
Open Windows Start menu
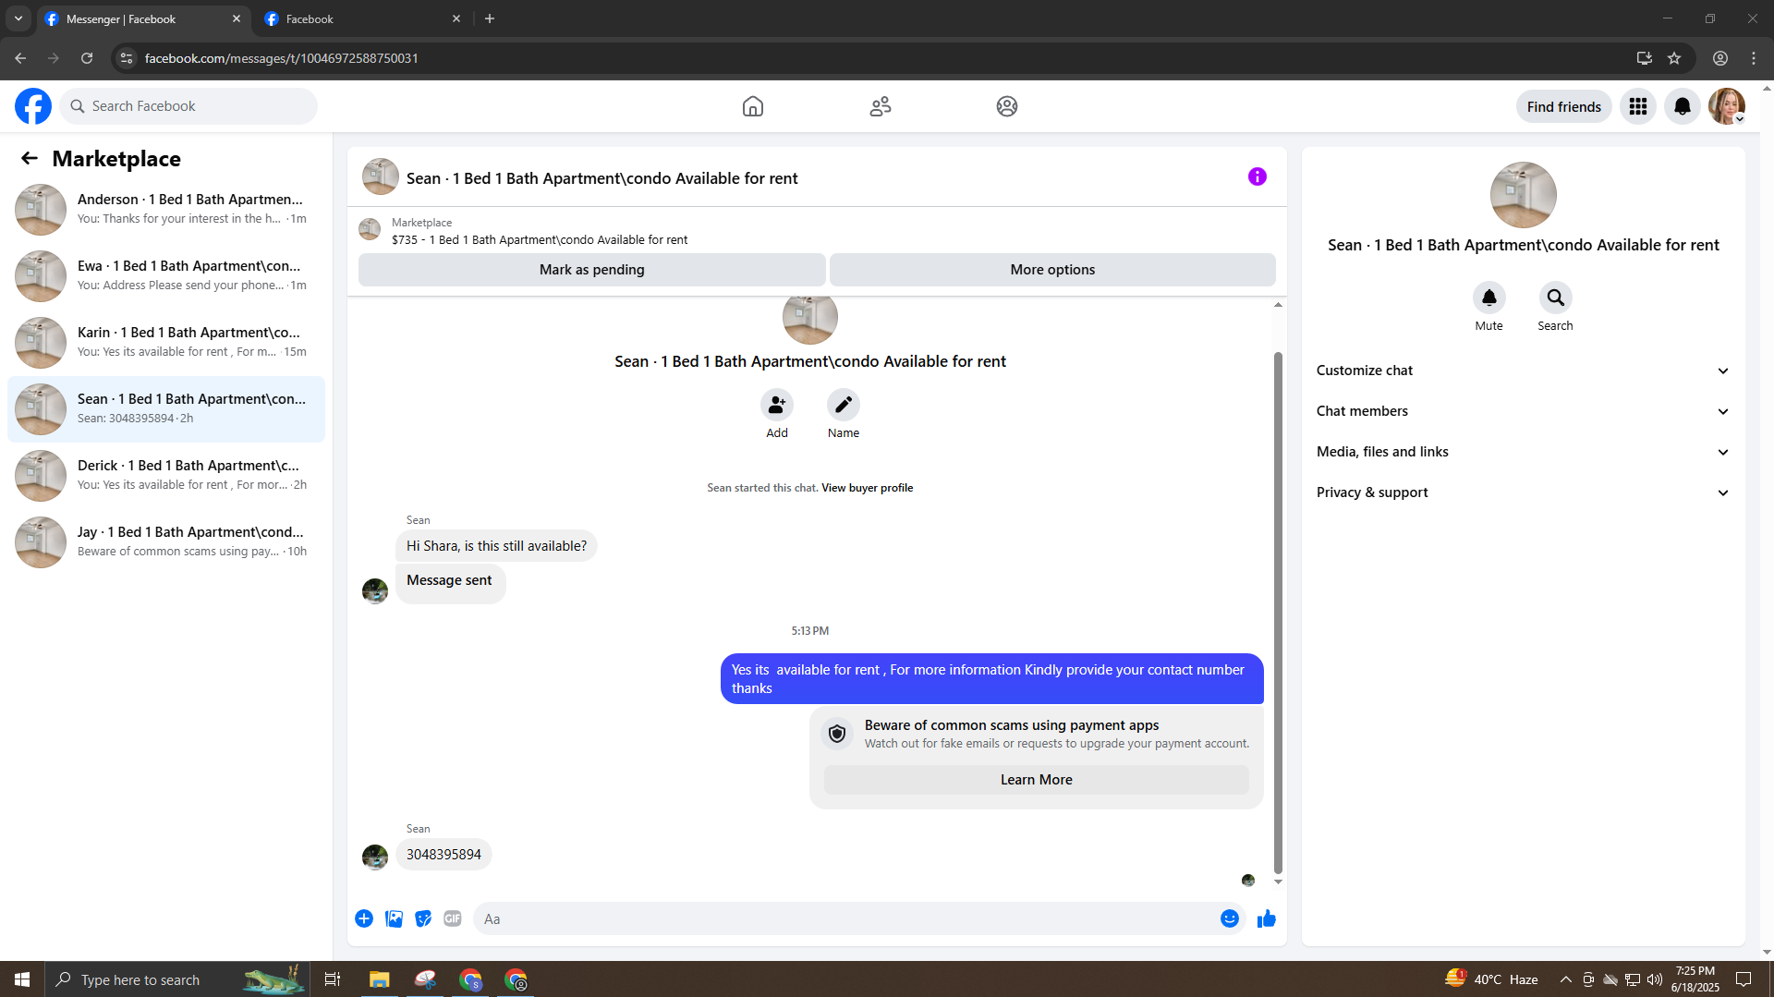point(22,979)
